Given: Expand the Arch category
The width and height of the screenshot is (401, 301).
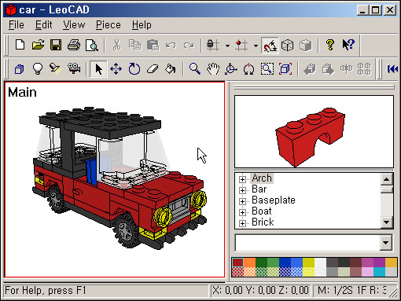Looking at the screenshot, I should coord(242,179).
